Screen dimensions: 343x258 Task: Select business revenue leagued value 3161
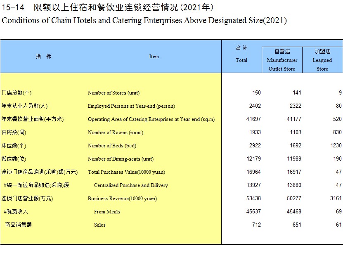tap(336, 198)
